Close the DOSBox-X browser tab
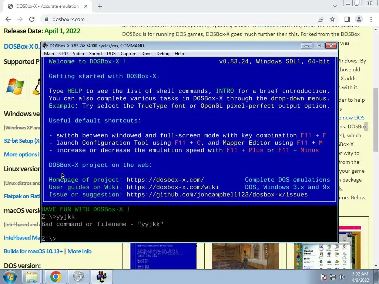The height and width of the screenshot is (284, 379). 86,6
